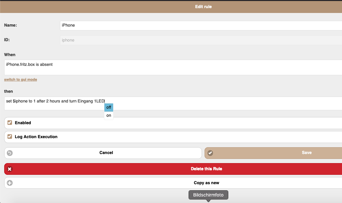
Task: Click the 'switch to gui mode' link
Action: coord(20,79)
